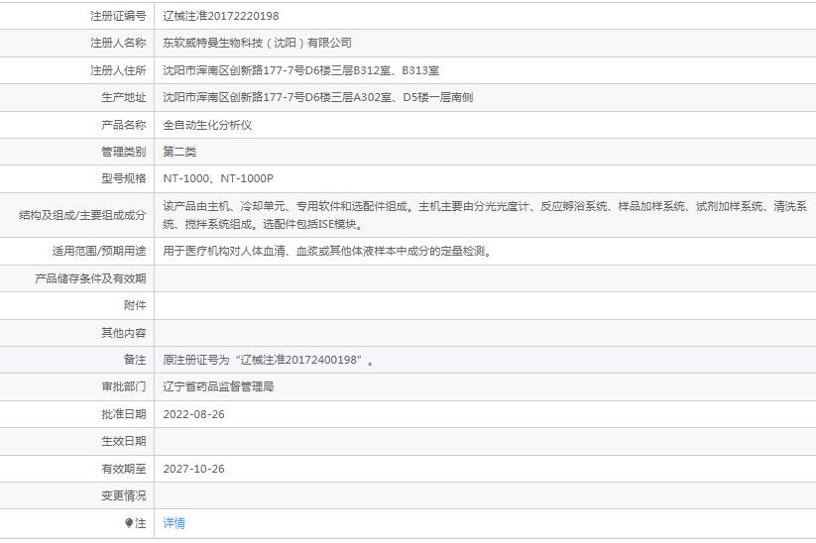Click the 生效日期 label
The height and width of the screenshot is (543, 816).
[124, 442]
